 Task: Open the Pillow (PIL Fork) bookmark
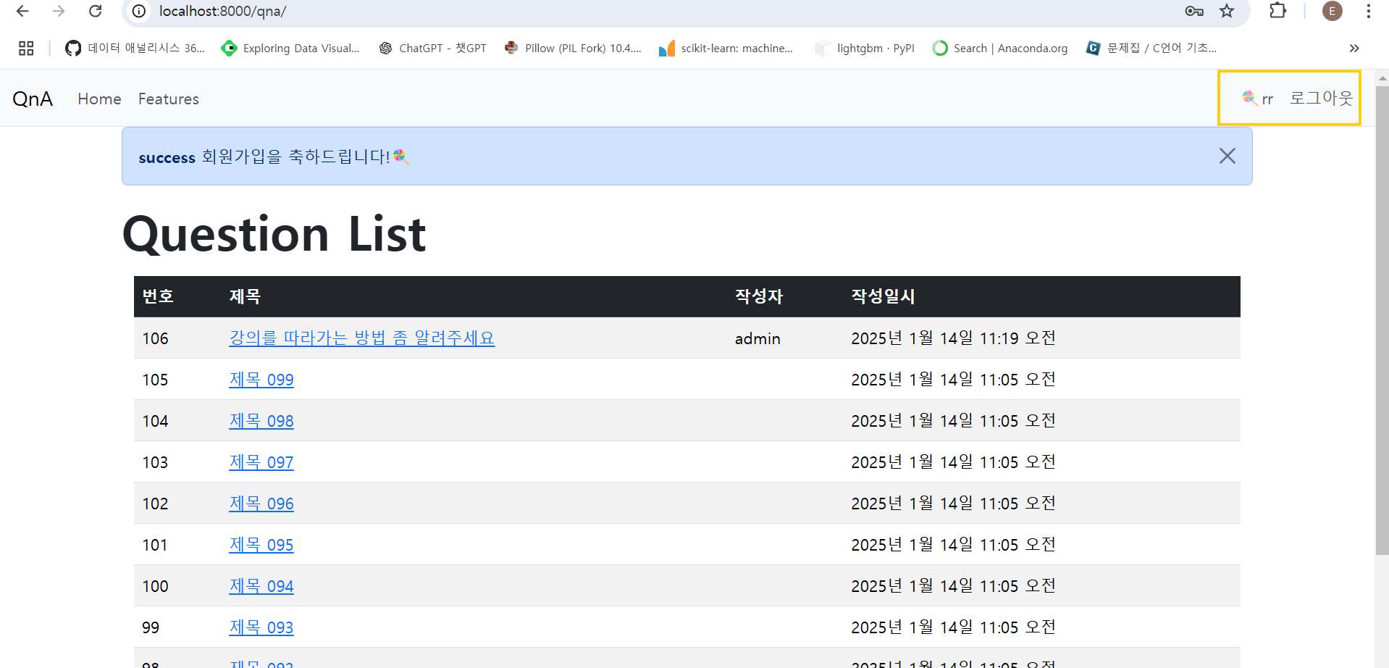click(x=573, y=48)
